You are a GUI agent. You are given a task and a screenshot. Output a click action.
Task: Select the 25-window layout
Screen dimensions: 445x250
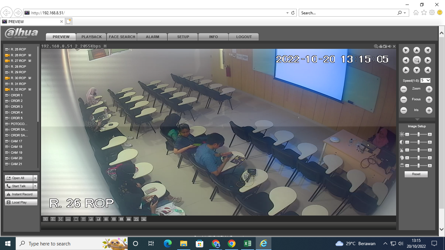click(x=136, y=219)
